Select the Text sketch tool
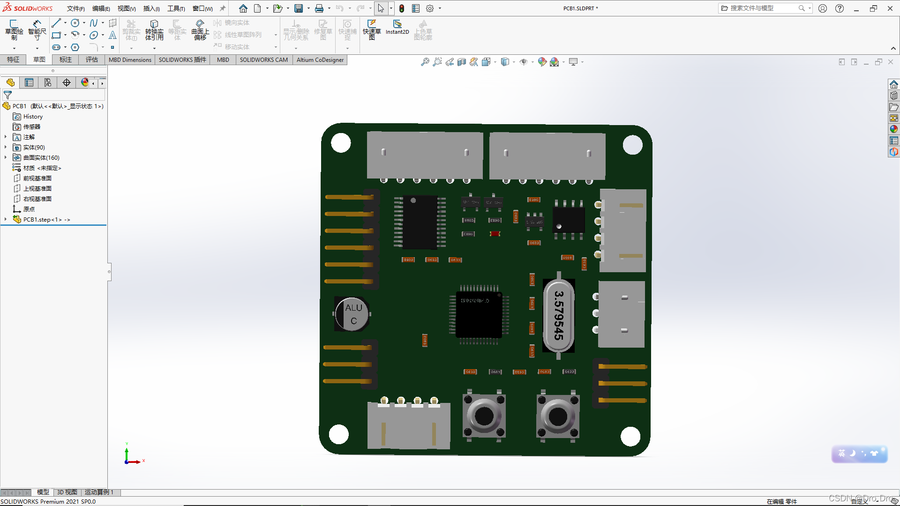 coord(112,35)
